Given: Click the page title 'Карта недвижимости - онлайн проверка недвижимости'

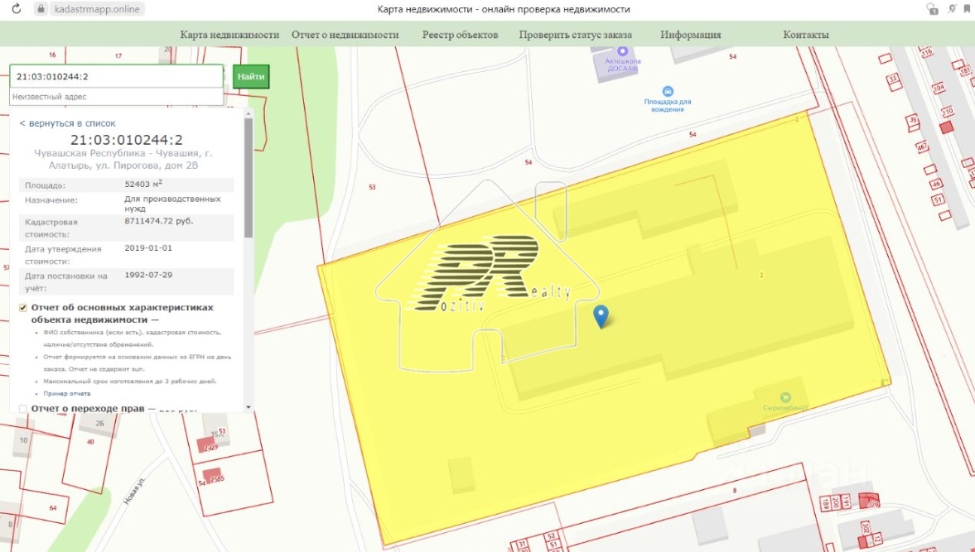Looking at the screenshot, I should tap(504, 9).
